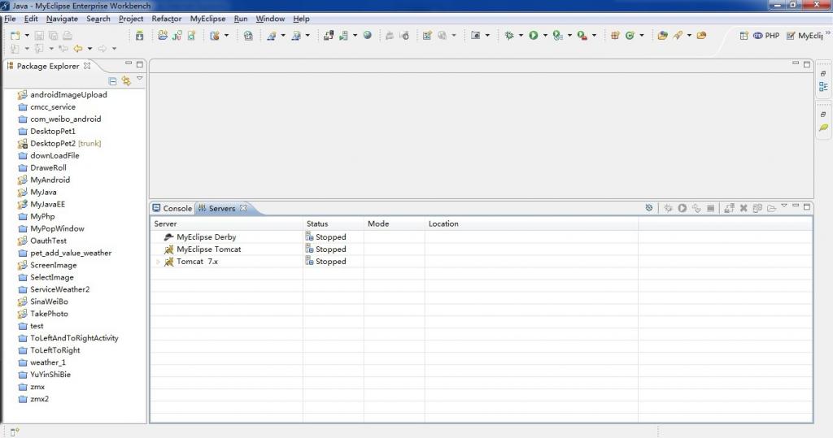The width and height of the screenshot is (833, 438).
Task: Click the Servers view Stop server icon
Action: click(710, 208)
